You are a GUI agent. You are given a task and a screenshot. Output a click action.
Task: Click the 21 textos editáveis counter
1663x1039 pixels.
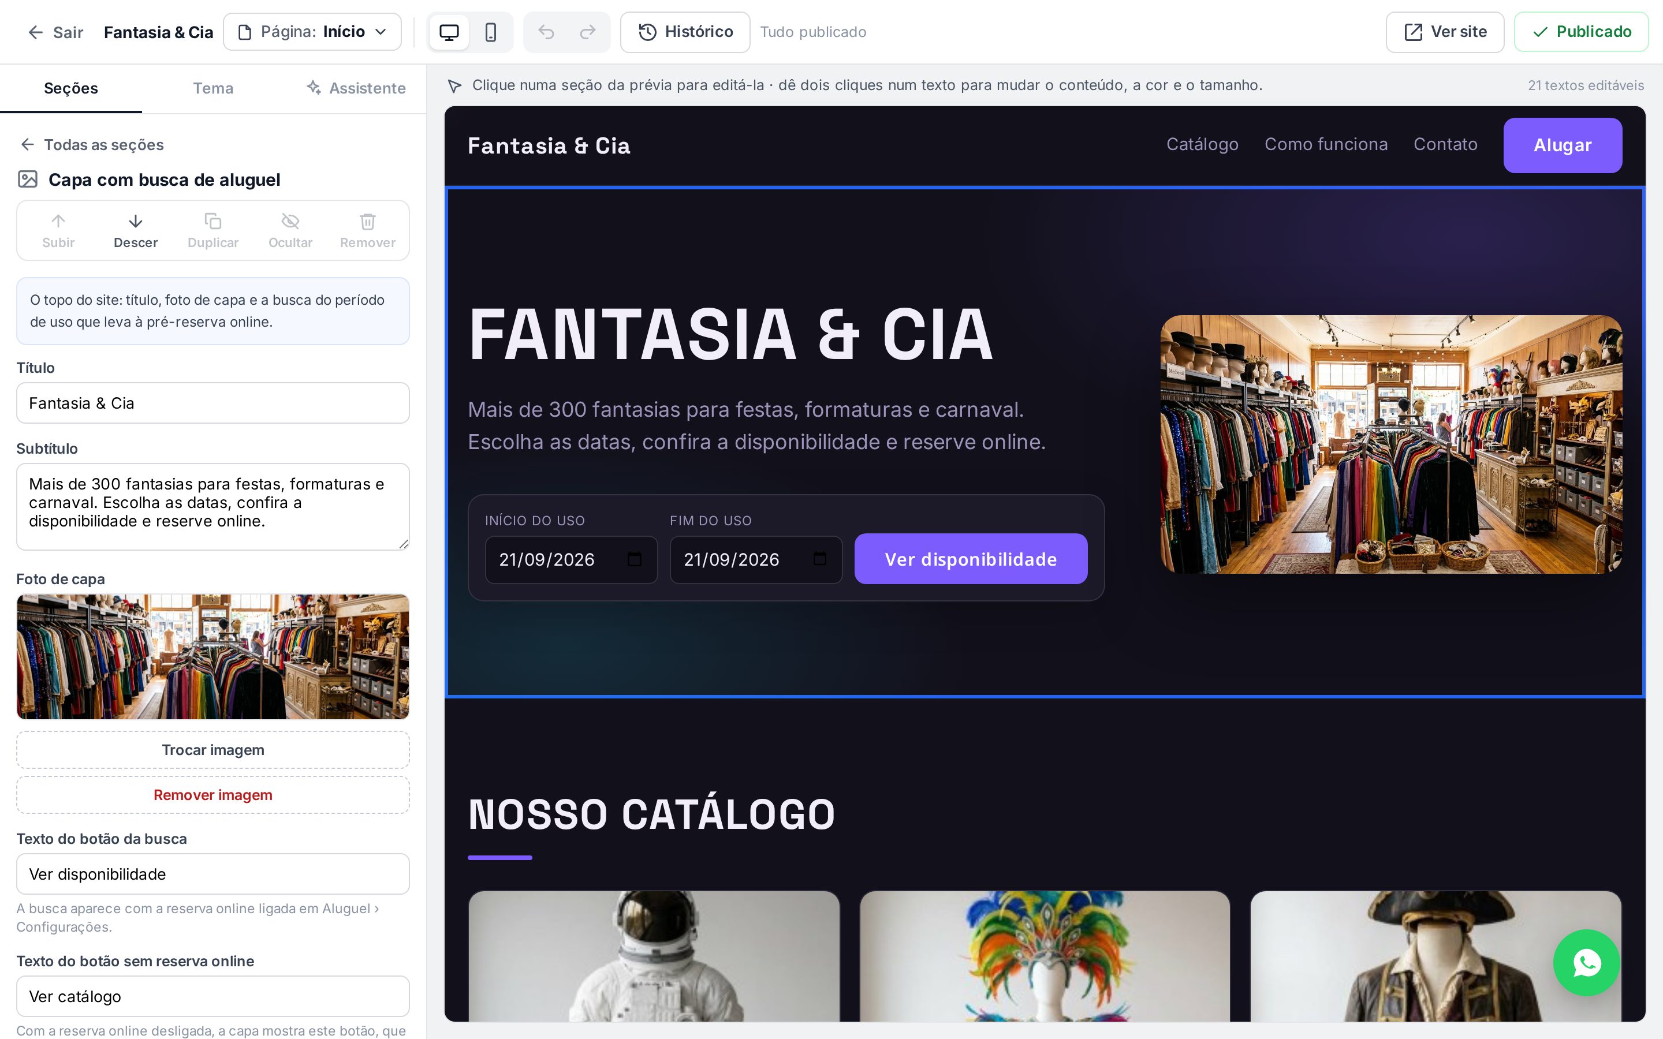pos(1586,85)
